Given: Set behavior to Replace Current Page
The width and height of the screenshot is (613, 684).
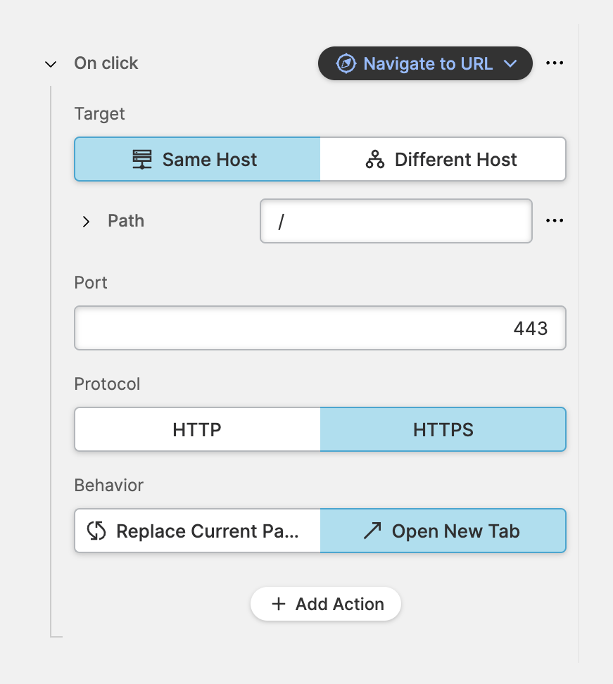Looking at the screenshot, I should coord(197,531).
